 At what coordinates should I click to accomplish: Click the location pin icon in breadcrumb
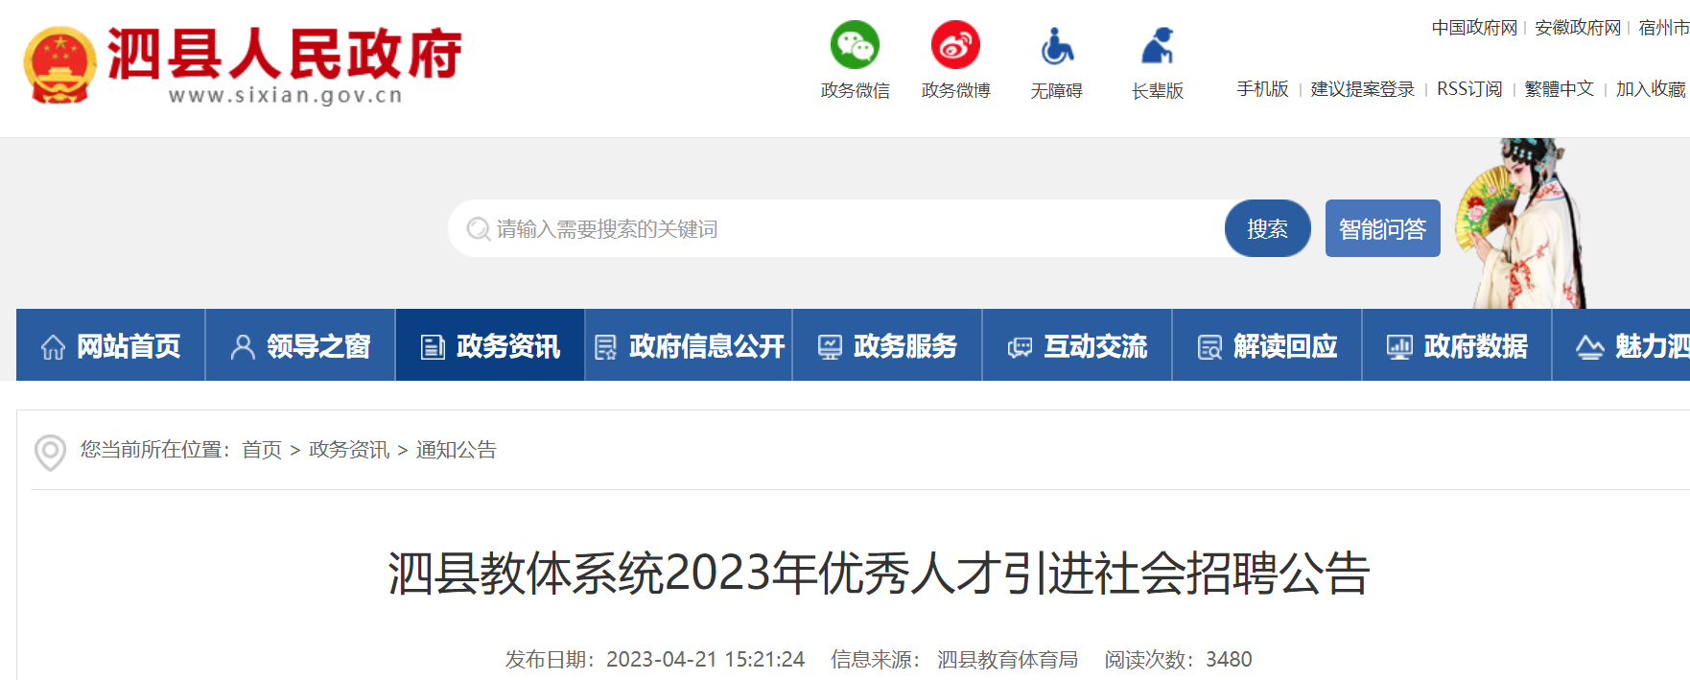coord(50,452)
